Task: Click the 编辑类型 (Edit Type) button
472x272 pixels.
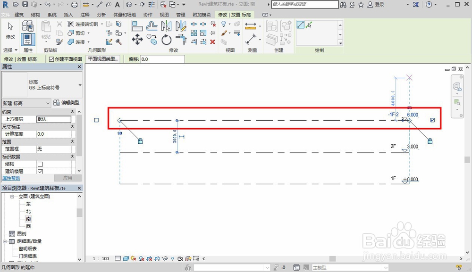Action: (x=67, y=103)
